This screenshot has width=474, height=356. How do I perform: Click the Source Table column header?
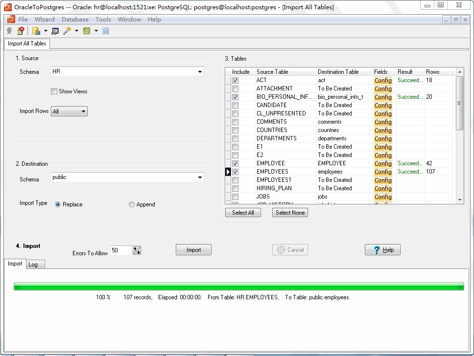click(285, 72)
